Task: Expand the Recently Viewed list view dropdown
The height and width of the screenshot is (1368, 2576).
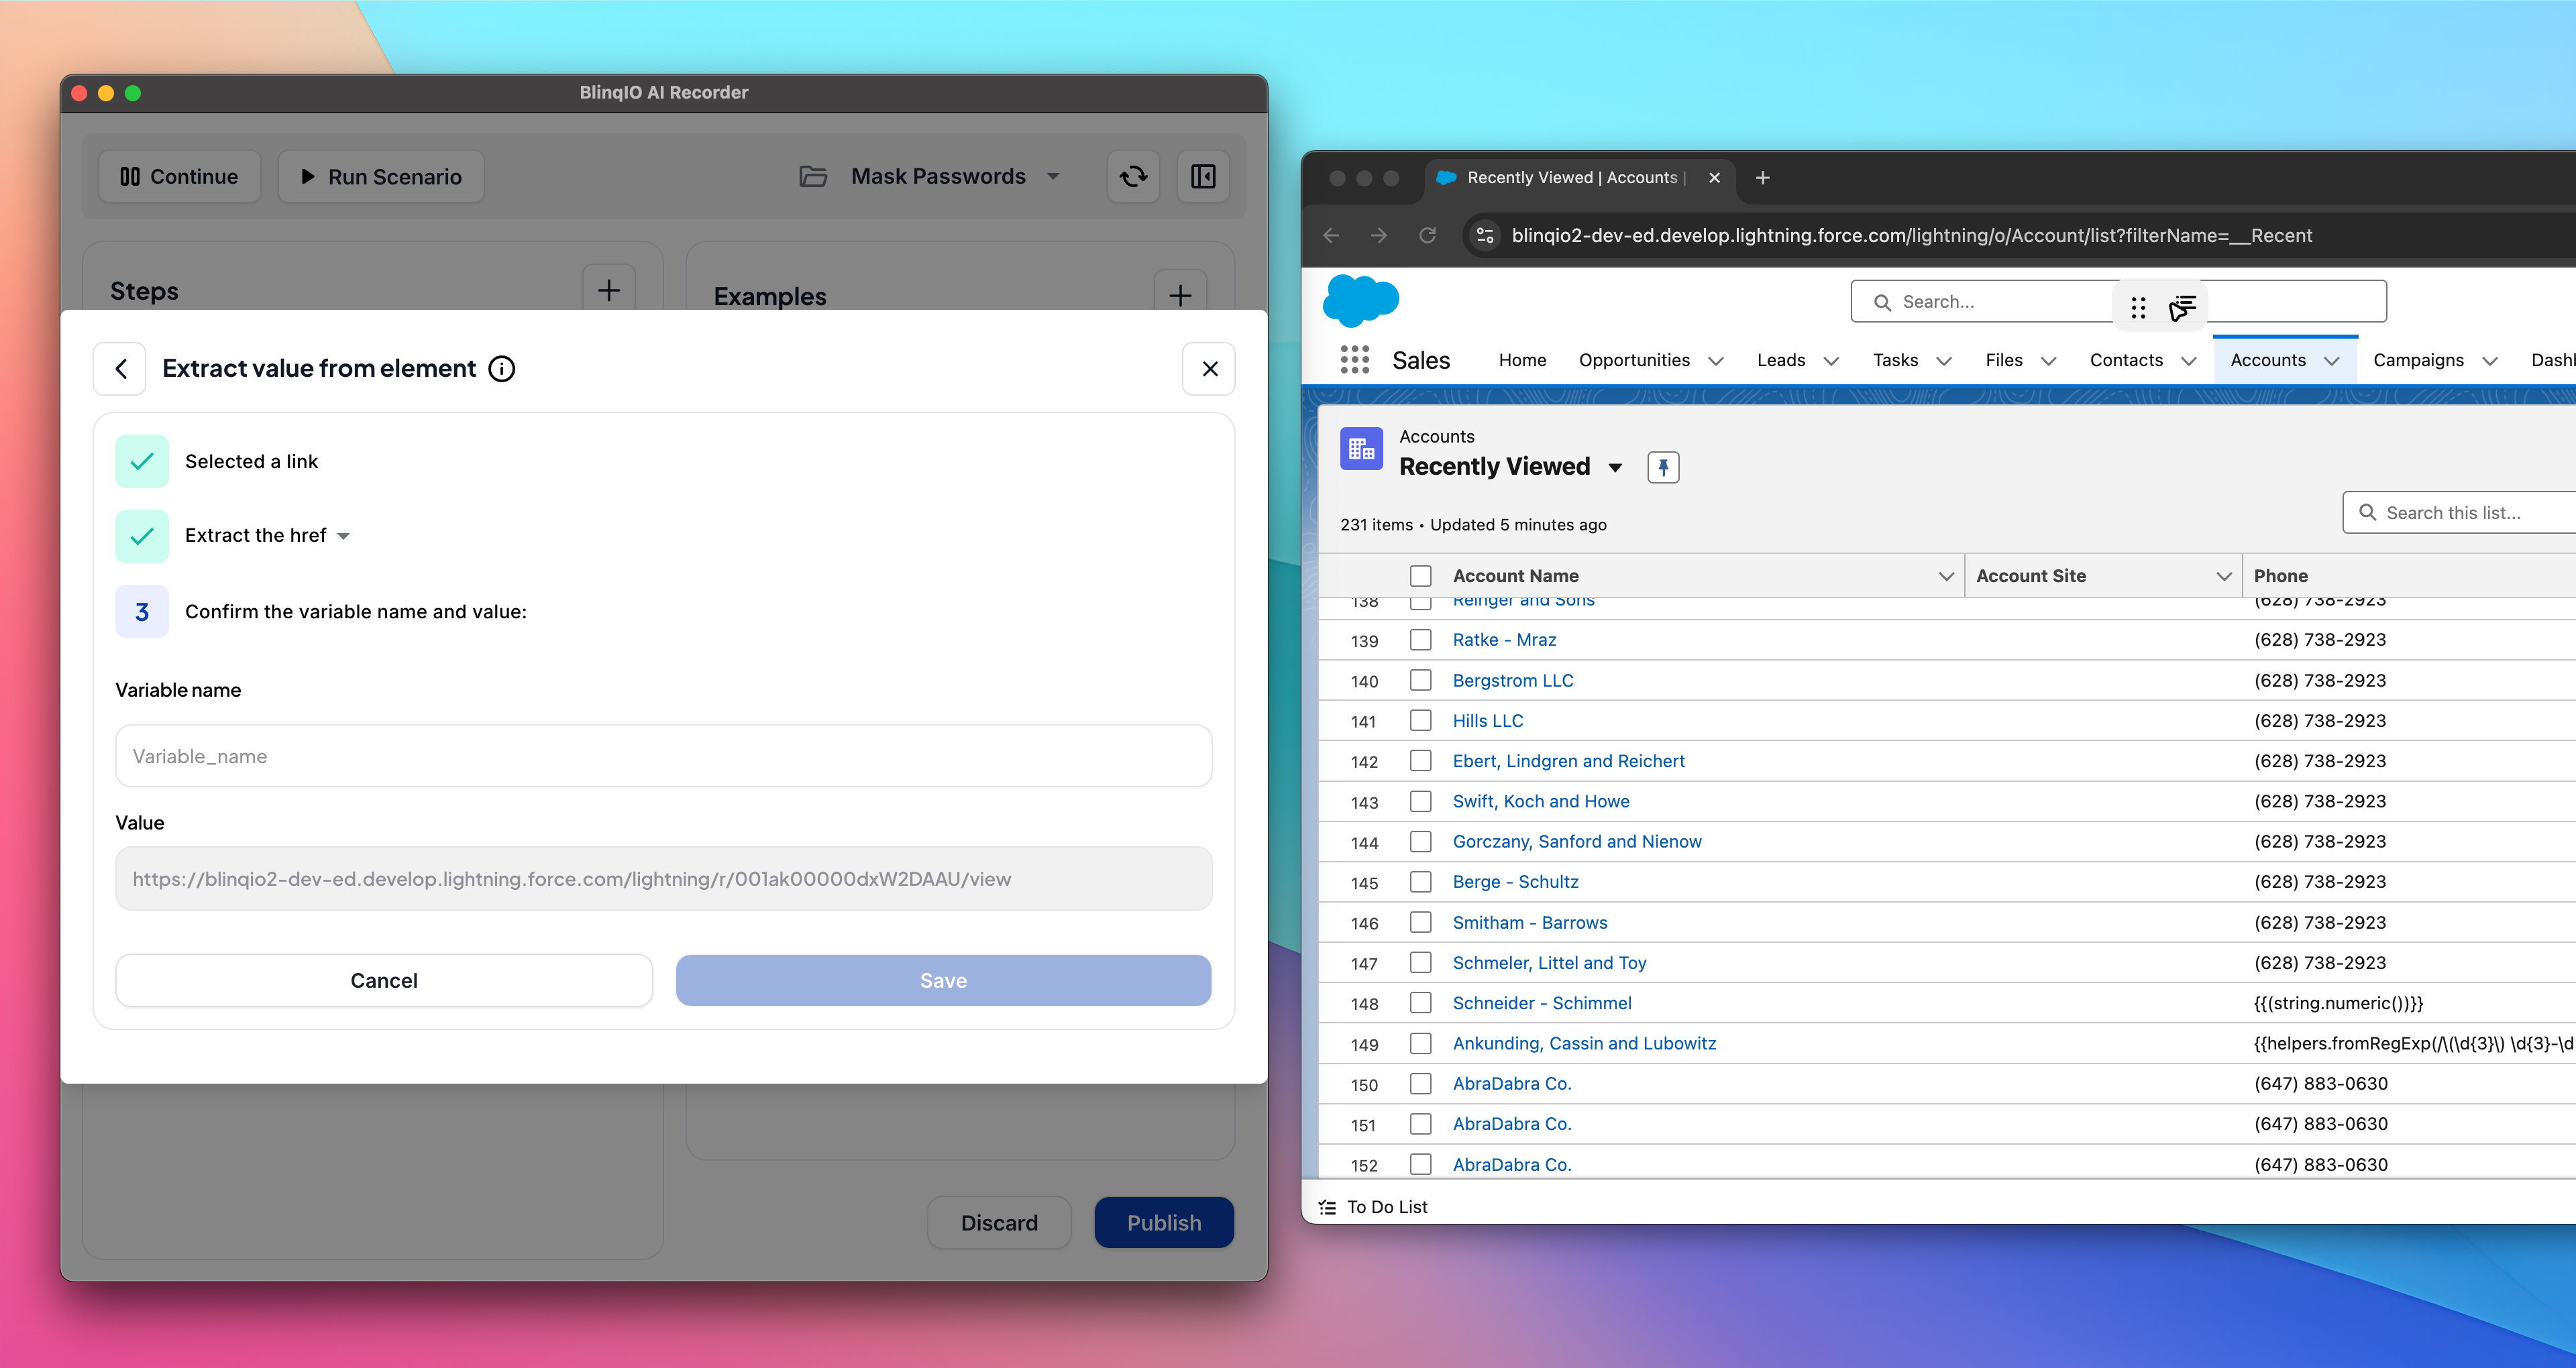Action: 1615,467
